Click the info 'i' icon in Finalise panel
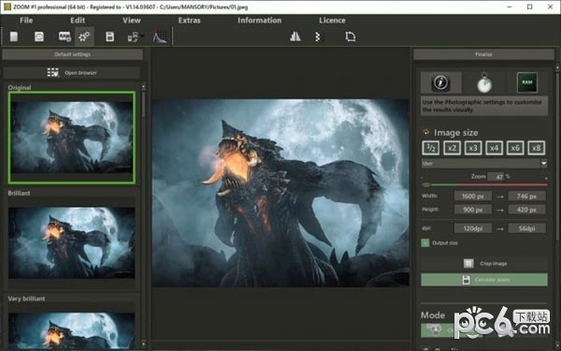Screen dimensions: 561x351 [440, 82]
